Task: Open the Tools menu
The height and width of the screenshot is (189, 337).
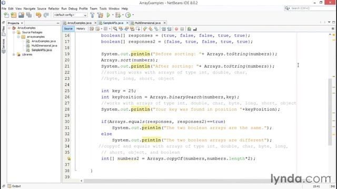Action: tap(103, 8)
